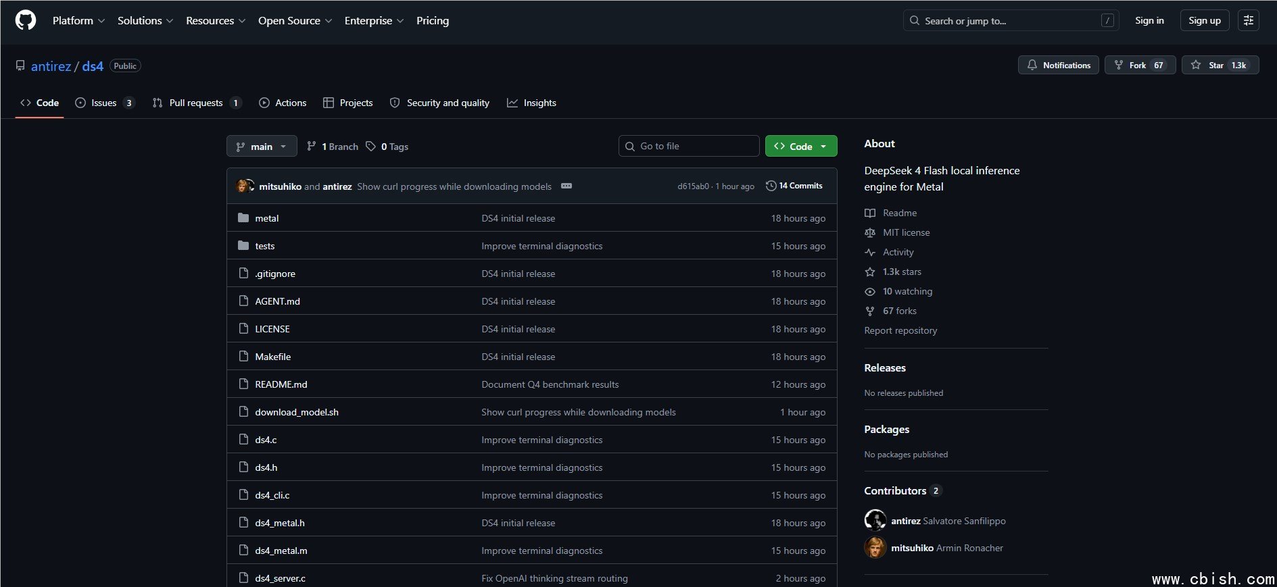
Task: Open commit 'Document Q4 benchmark results'
Action: (x=550, y=384)
